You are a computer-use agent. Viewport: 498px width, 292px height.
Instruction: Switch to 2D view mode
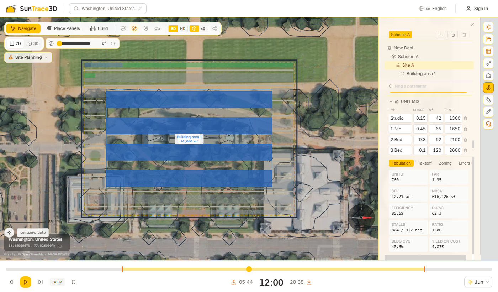tap(15, 43)
